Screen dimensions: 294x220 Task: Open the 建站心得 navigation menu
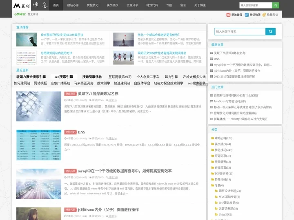[x=73, y=5]
